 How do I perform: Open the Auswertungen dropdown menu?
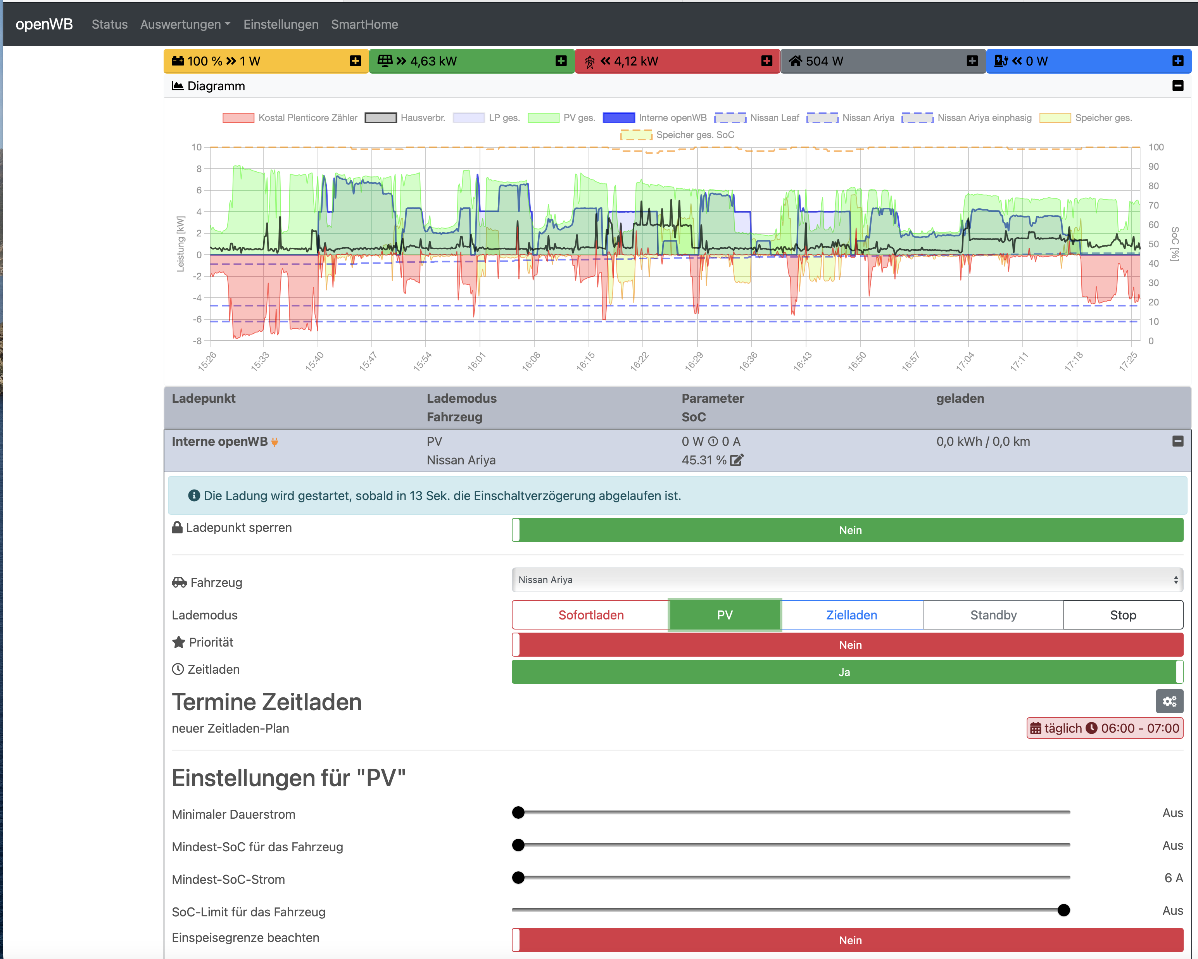click(x=185, y=24)
